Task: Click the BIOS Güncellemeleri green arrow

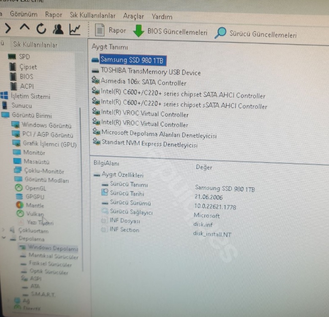Action: coord(138,31)
